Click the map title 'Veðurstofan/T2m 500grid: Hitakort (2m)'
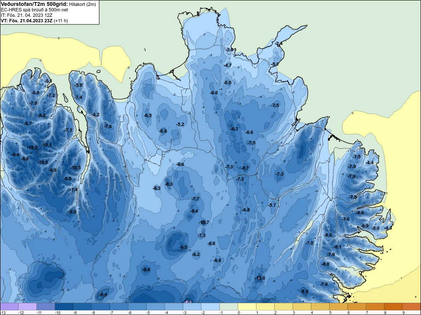The width and height of the screenshot is (421, 315). [48, 4]
